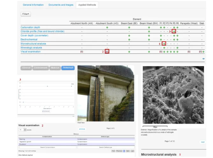Open the Mineralogic analysis link
This screenshot has width=213, height=158.
tap(31, 48)
